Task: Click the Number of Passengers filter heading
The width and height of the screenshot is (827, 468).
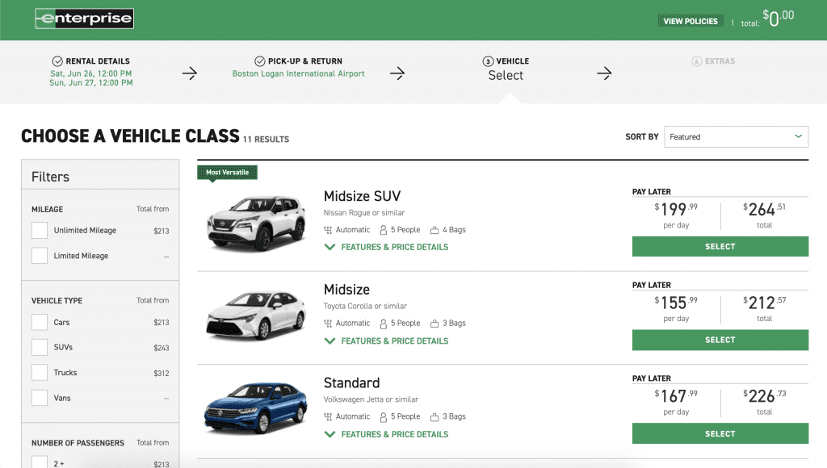Action: [x=78, y=443]
